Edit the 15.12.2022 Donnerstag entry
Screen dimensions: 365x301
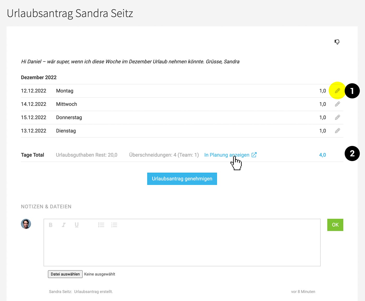point(337,117)
